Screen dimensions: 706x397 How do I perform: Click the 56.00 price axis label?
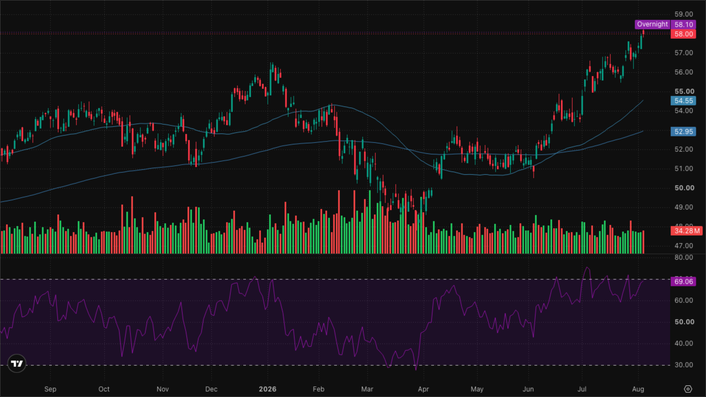click(x=684, y=72)
